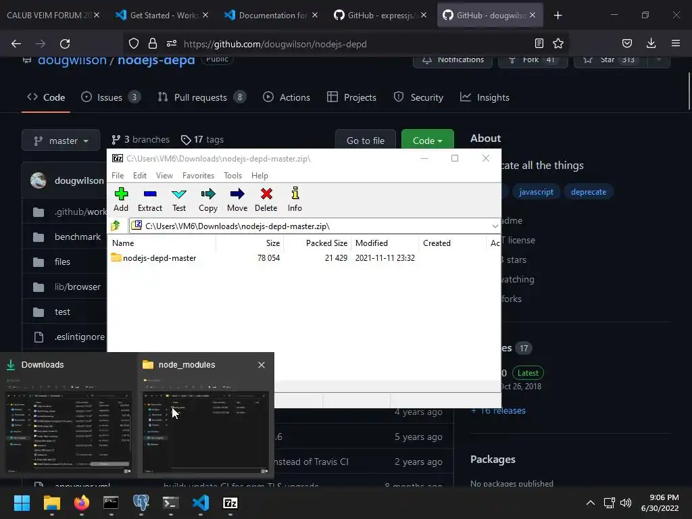View the 17 tags link

pyautogui.click(x=203, y=139)
